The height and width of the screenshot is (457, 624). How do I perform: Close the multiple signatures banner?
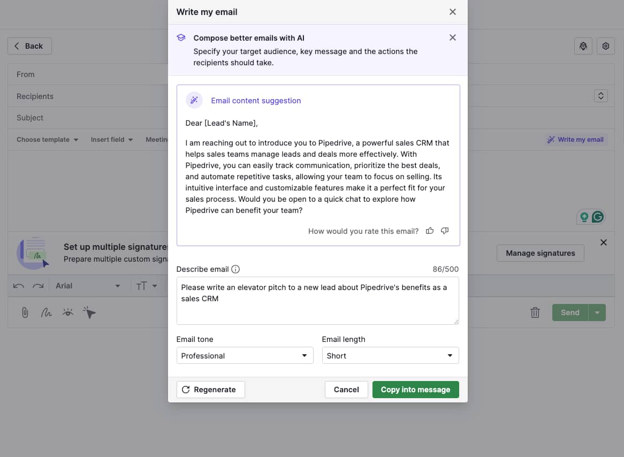tap(603, 242)
